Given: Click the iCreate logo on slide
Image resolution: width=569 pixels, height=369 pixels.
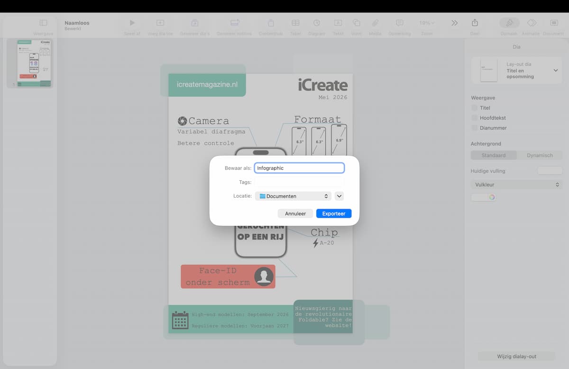Looking at the screenshot, I should [323, 85].
